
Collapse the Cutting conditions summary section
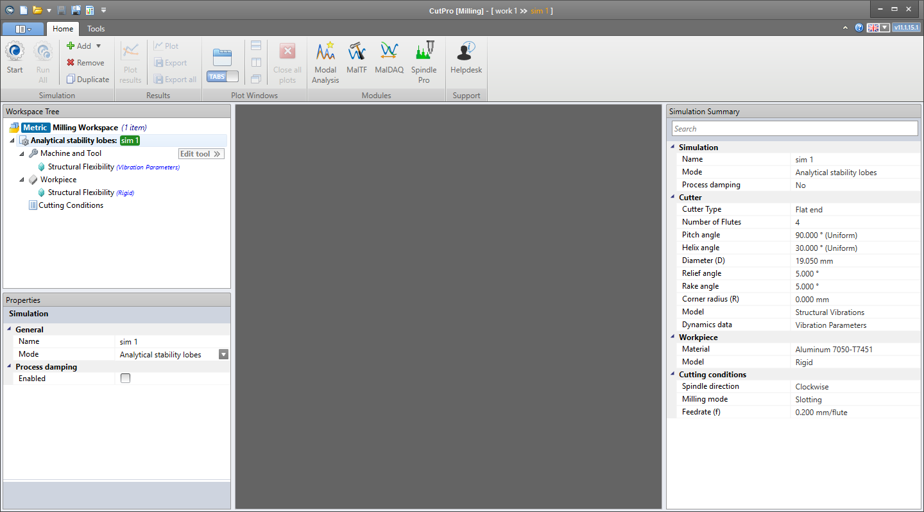[672, 375]
